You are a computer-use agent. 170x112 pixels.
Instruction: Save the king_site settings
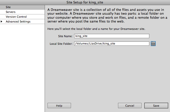pyautogui.click(x=156, y=105)
